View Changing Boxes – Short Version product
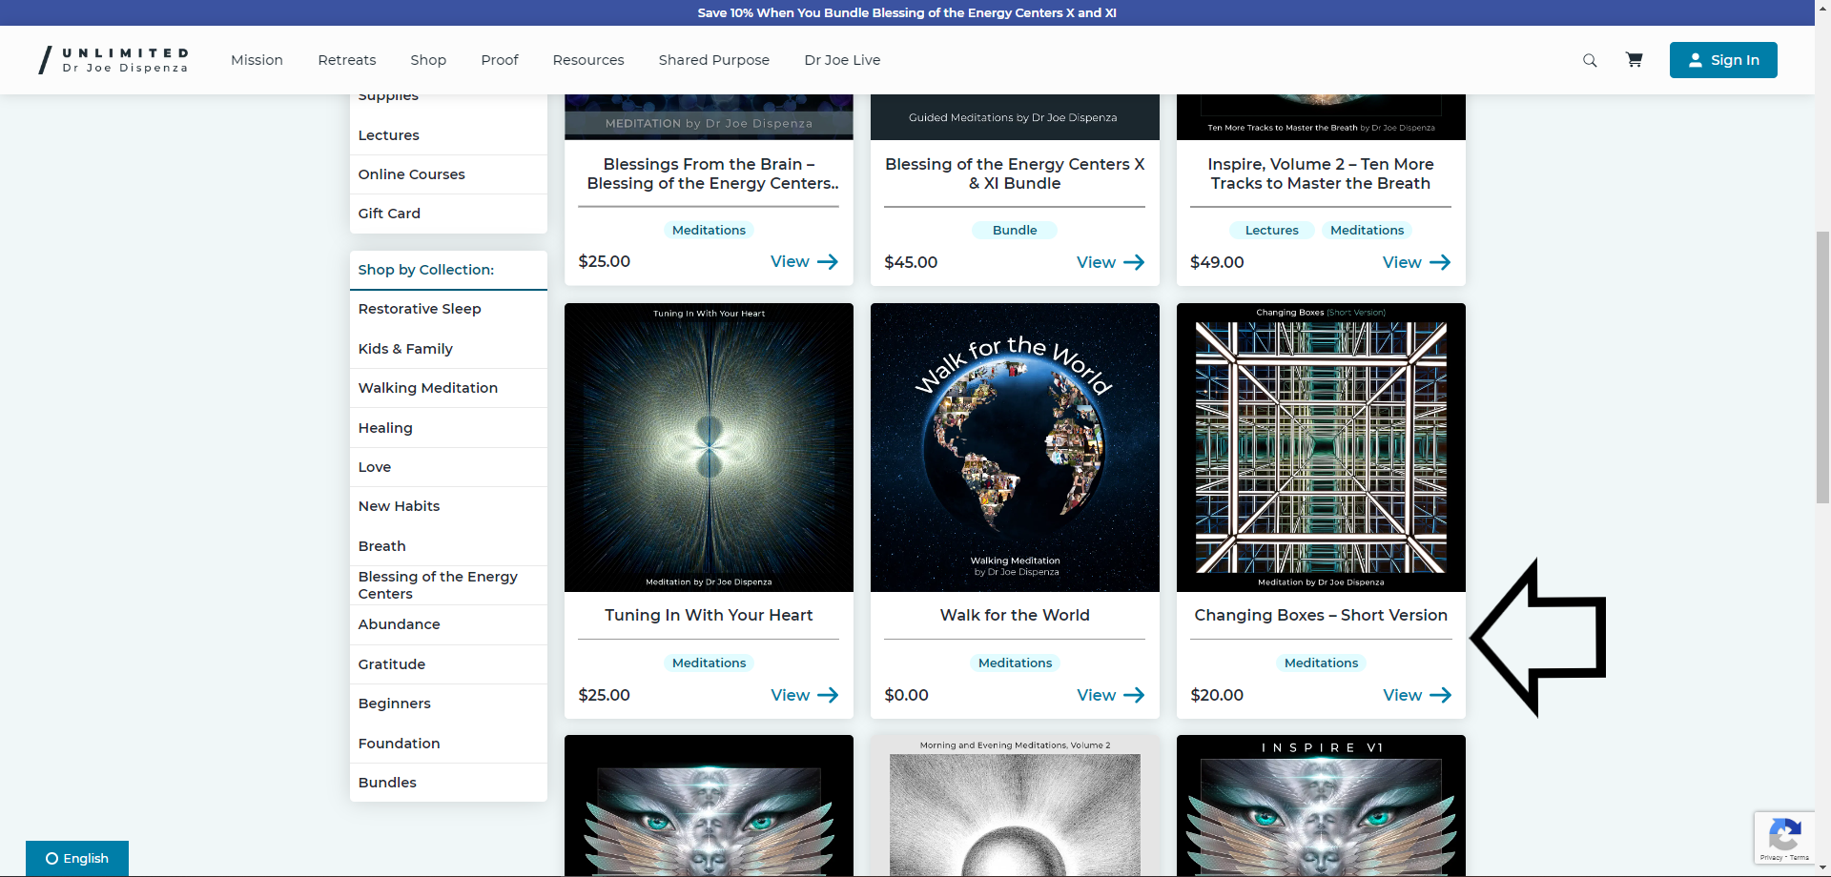The width and height of the screenshot is (1831, 877). click(1417, 695)
